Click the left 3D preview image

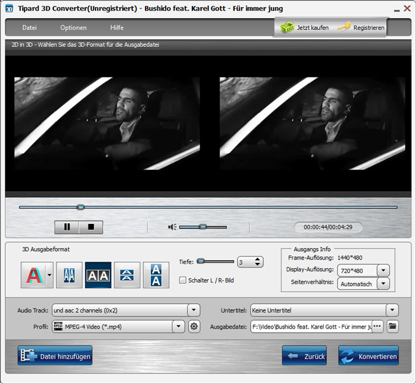click(107, 124)
